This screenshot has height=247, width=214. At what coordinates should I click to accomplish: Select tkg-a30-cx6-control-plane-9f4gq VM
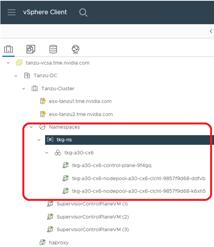(x=112, y=166)
